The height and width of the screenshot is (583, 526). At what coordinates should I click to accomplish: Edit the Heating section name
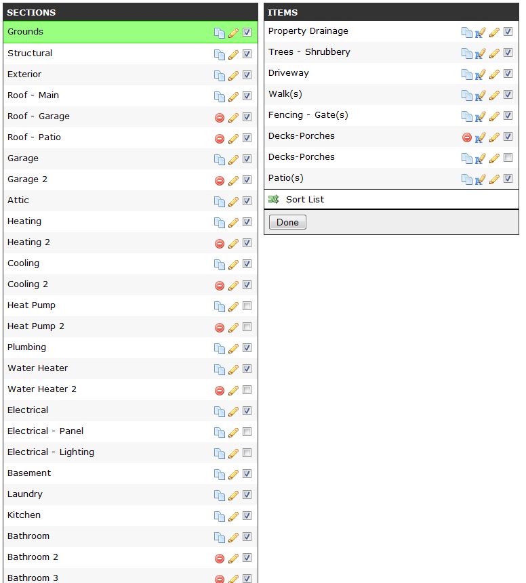[x=233, y=223]
